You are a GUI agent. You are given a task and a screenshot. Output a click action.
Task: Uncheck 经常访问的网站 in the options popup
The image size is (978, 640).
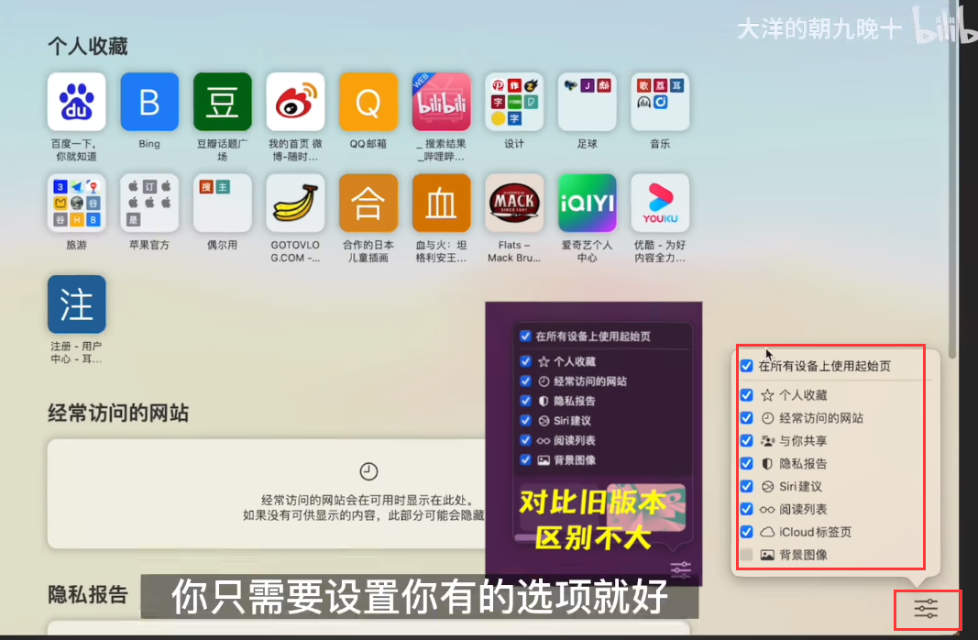747,418
